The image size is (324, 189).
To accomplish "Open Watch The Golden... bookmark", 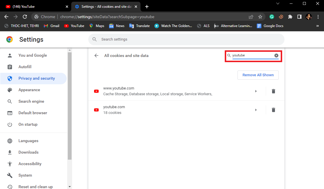I will tap(173, 26).
